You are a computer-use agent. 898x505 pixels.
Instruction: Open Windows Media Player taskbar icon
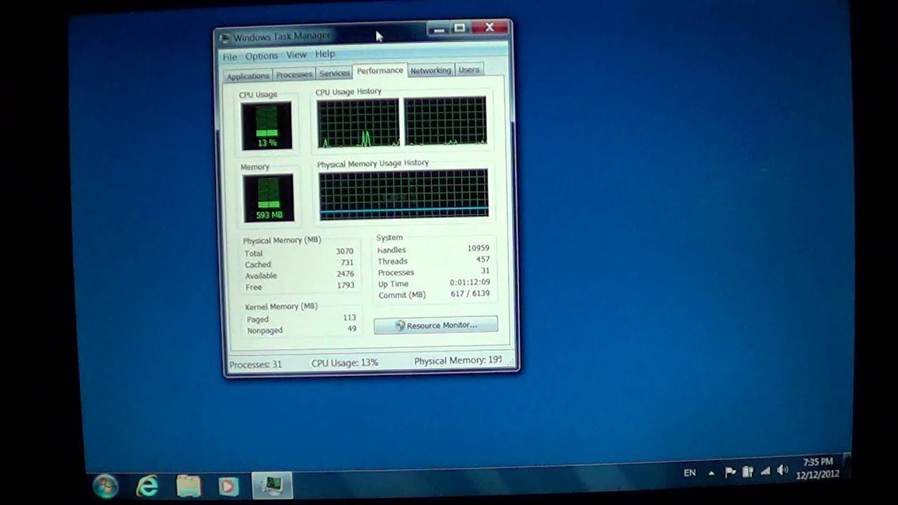coord(228,485)
